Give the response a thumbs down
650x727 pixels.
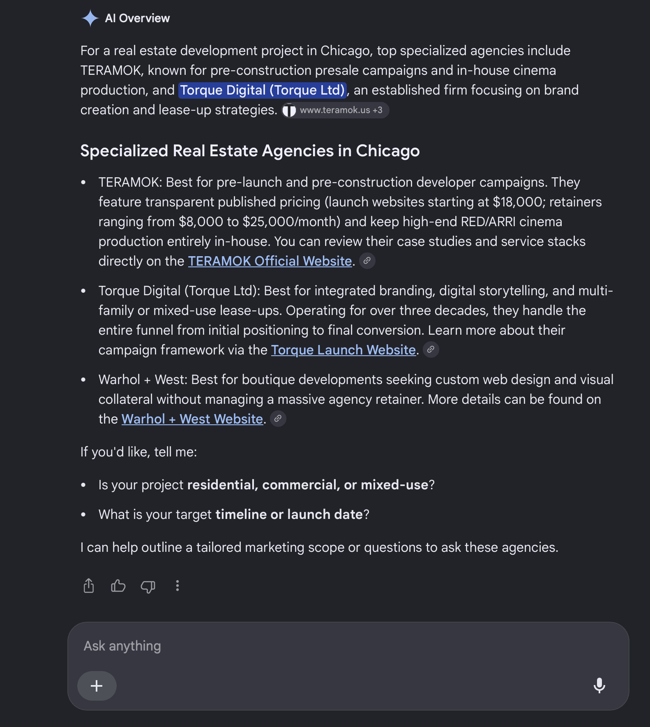pyautogui.click(x=148, y=586)
